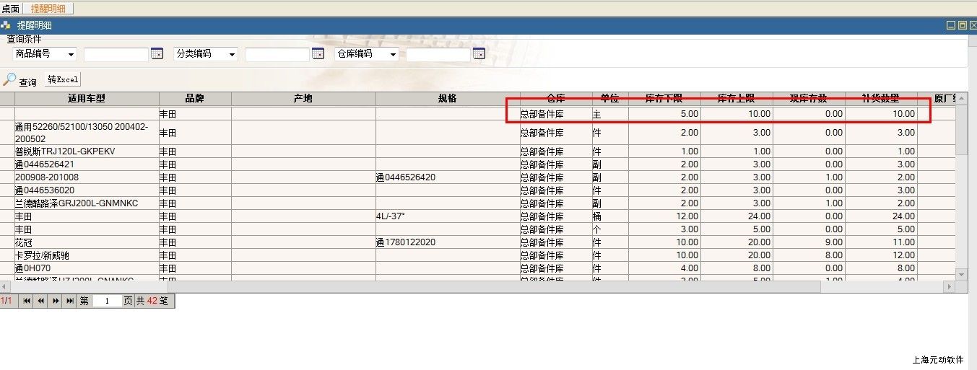Go to the next page of results
Screen dimensions: 977x370
tap(56, 301)
